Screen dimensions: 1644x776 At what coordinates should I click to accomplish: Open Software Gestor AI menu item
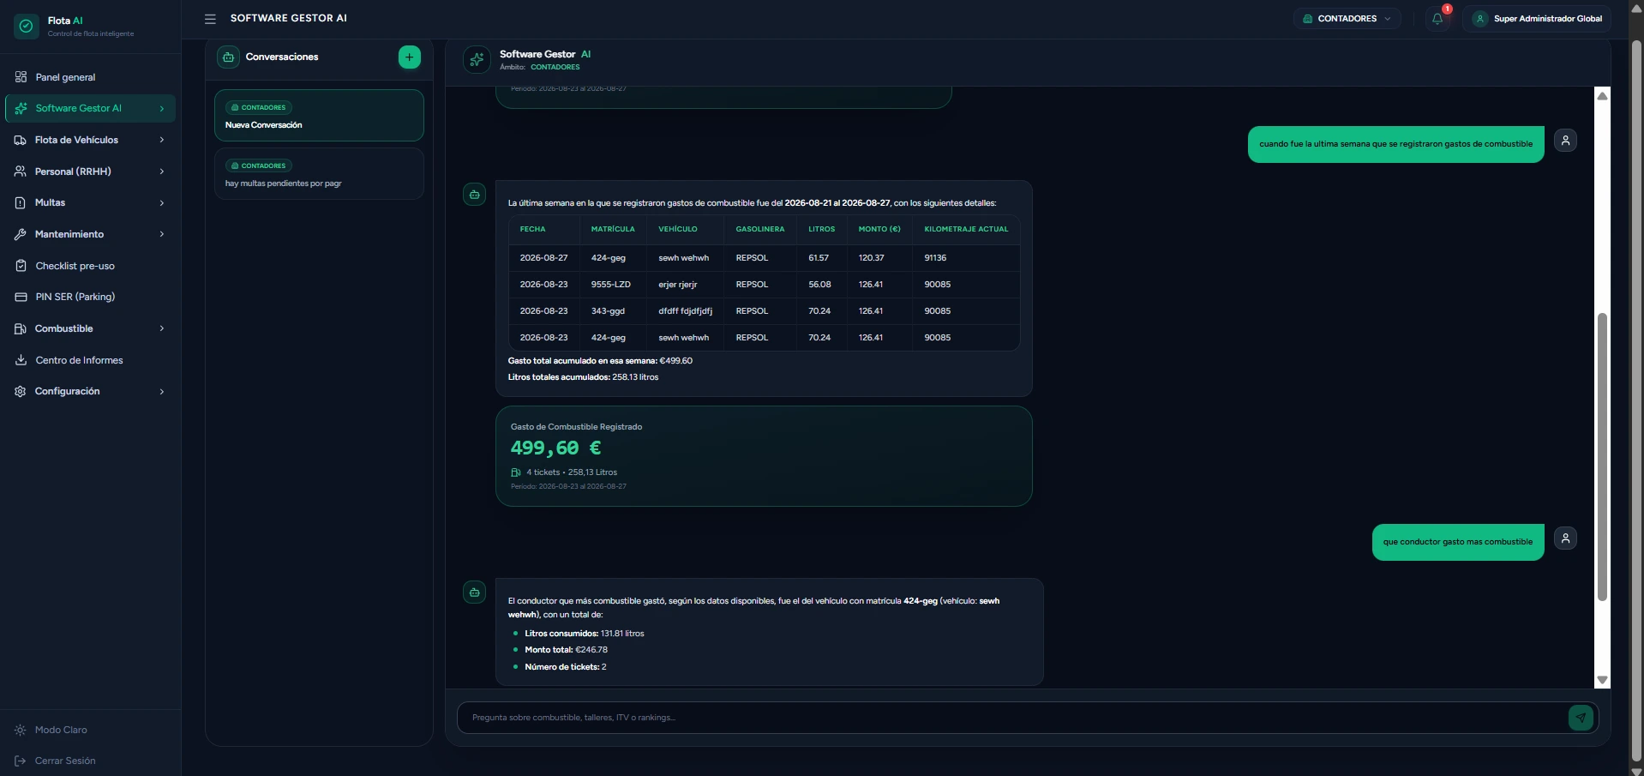point(90,108)
